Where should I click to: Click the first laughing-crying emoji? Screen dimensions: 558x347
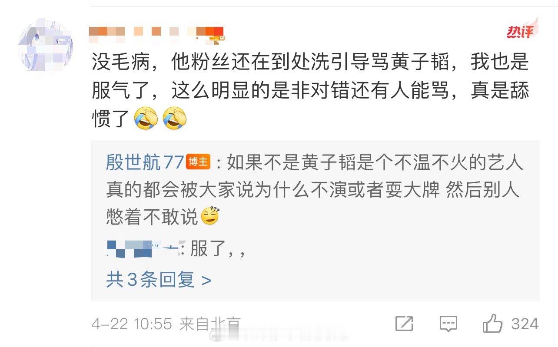(146, 119)
